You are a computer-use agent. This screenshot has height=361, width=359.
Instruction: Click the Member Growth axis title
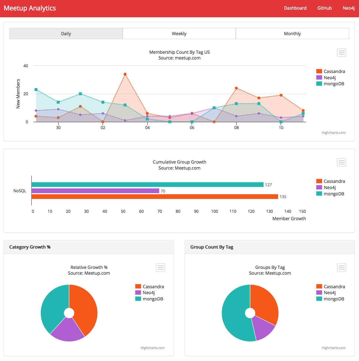[289, 219]
